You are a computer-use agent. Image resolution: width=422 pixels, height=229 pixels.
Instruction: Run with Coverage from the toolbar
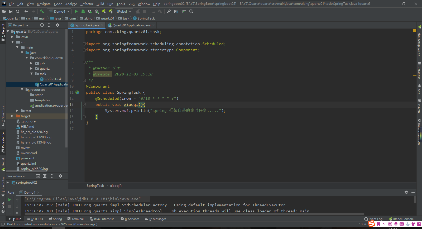point(90,11)
